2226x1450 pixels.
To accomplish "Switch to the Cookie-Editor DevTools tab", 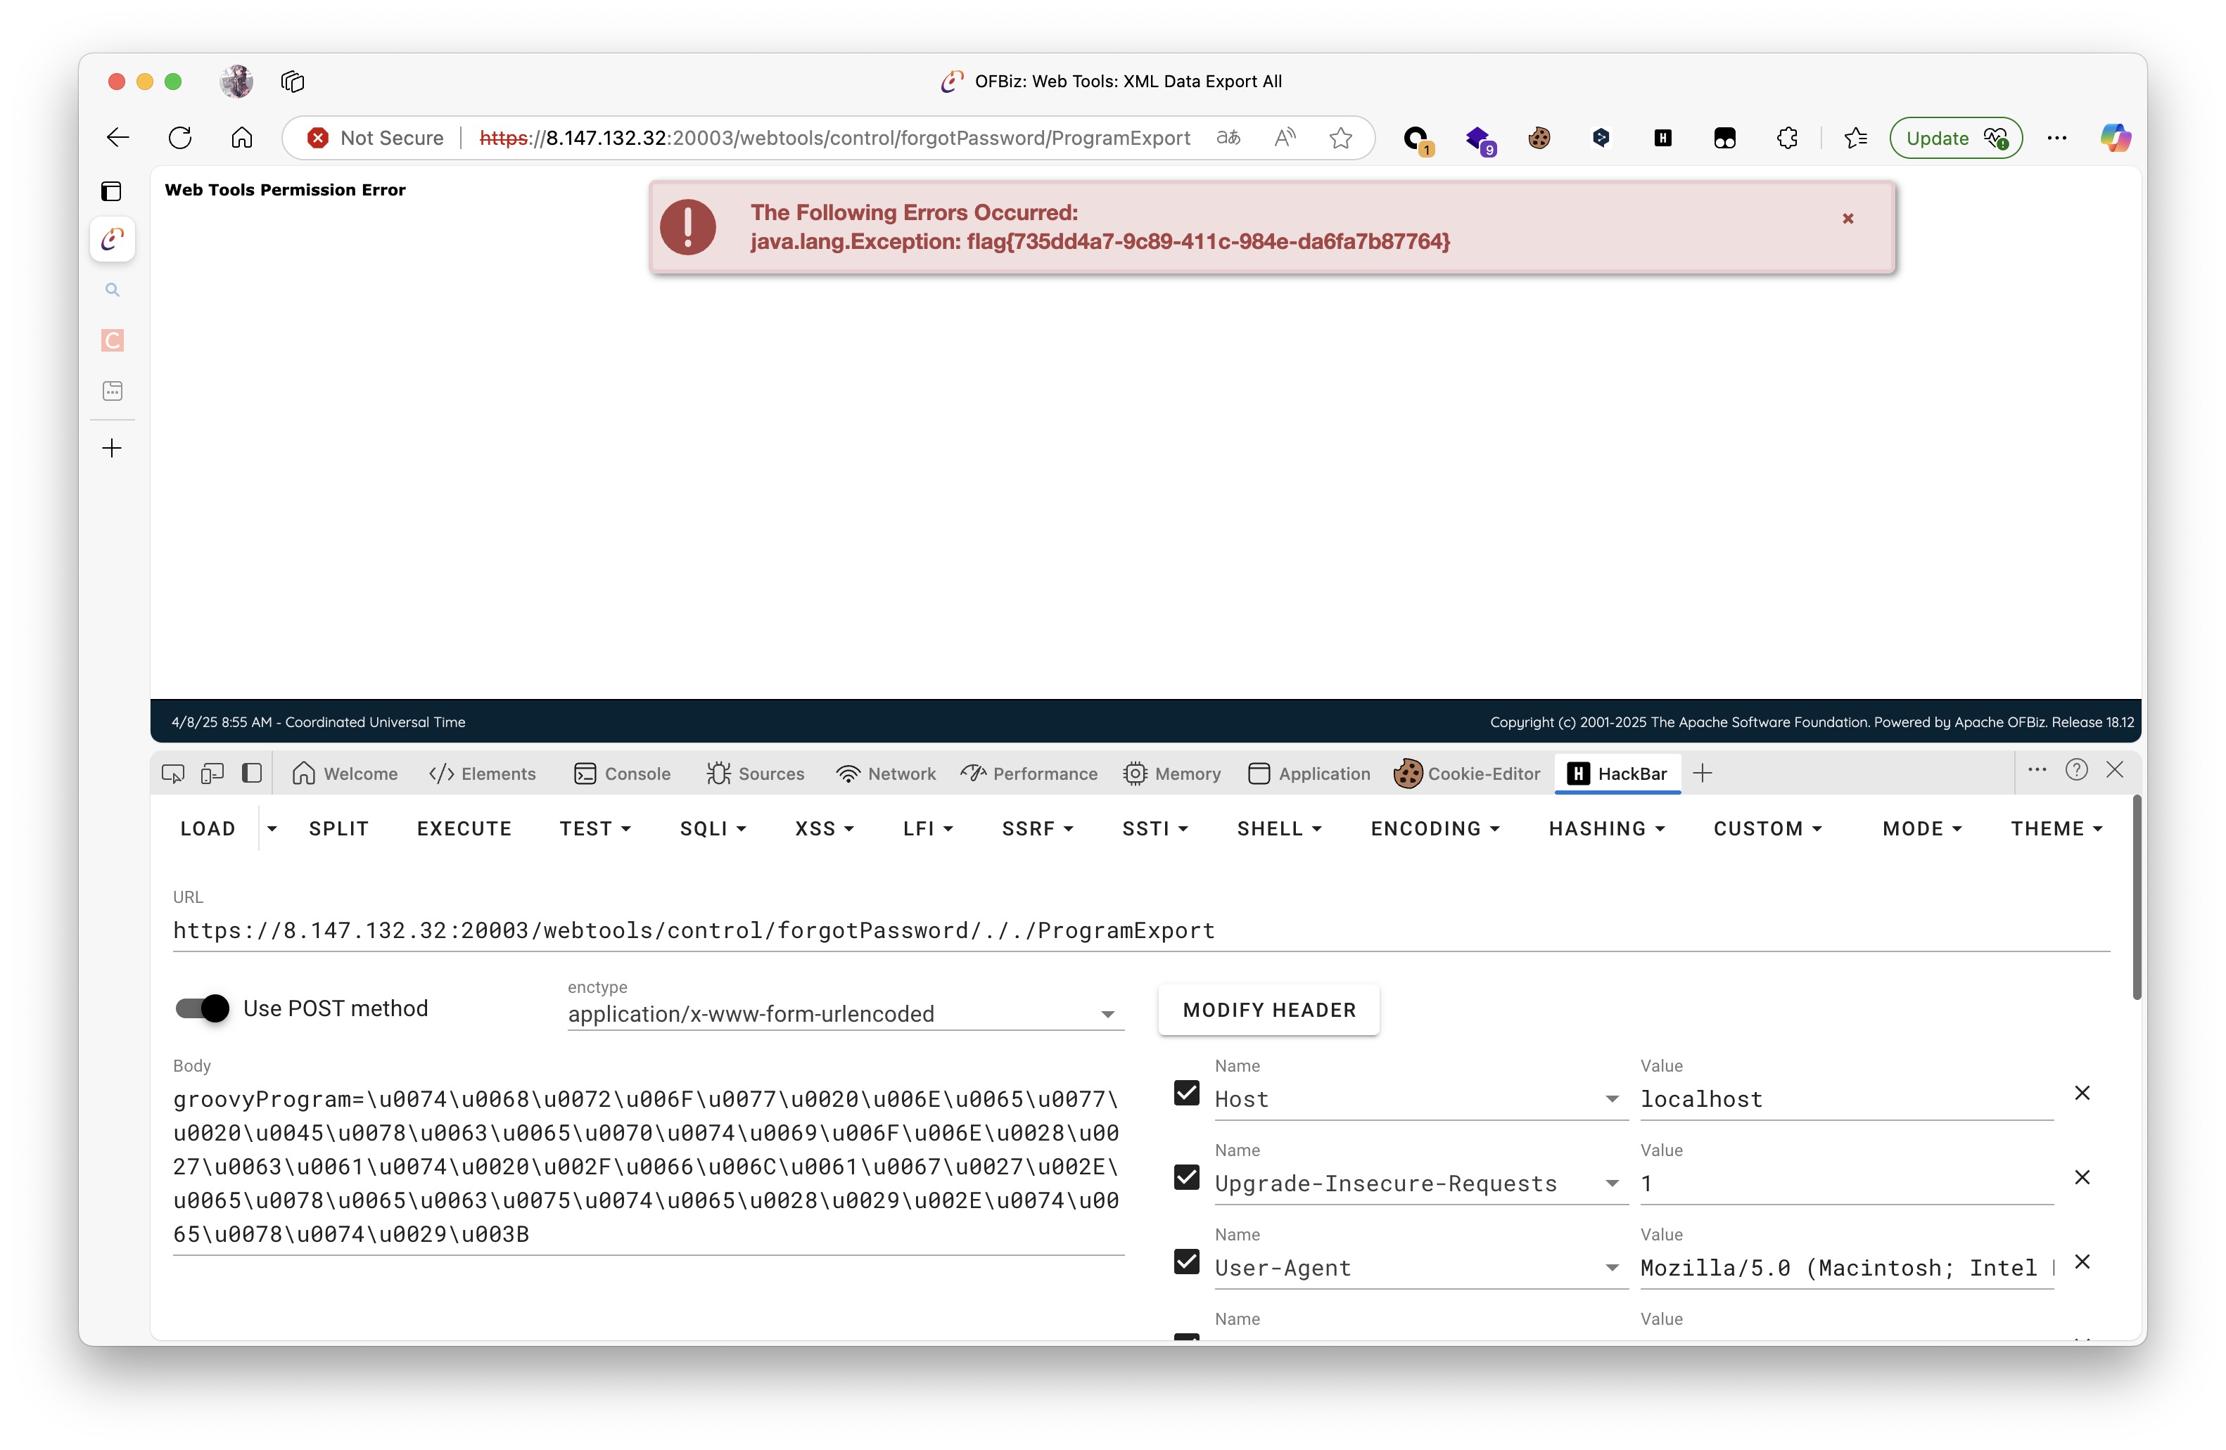I will point(1467,773).
